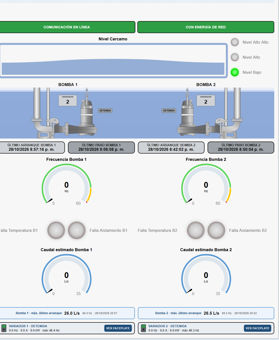279x340 pixels.
Task: Click 'VARIADOR 2 · DETENIDA' text
Action: pos(167,326)
